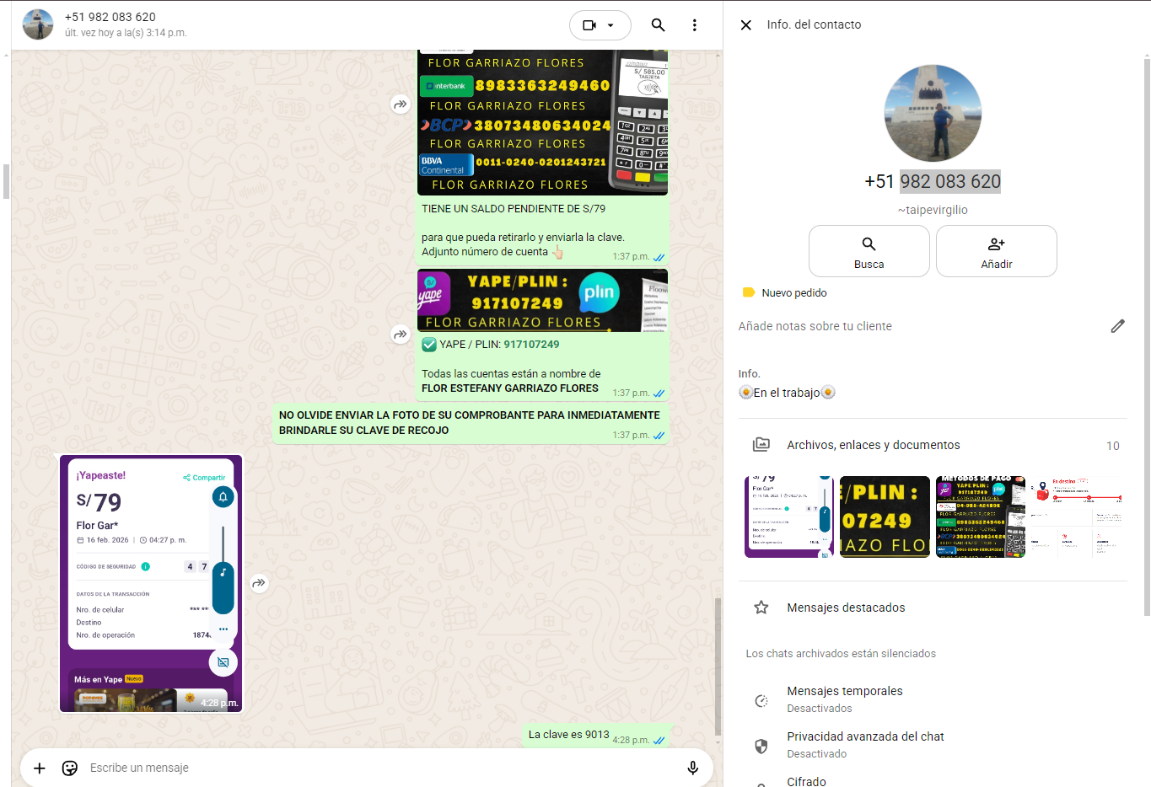The image size is (1151, 787).
Task: Forward the bank accounts image message
Action: click(401, 104)
